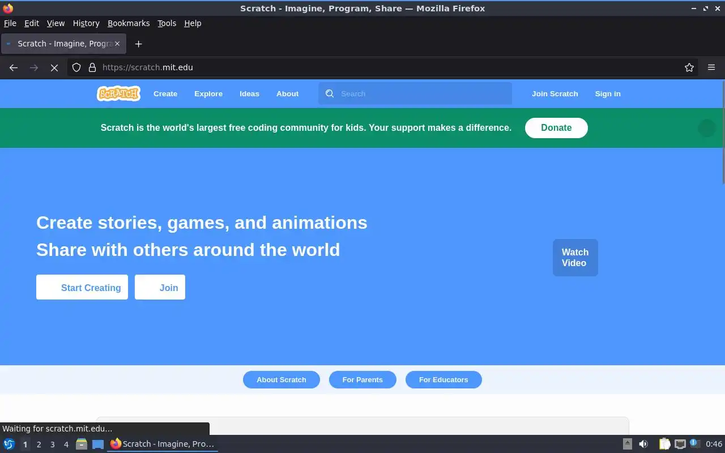Go back using the browser back arrow
Viewport: 725px width, 453px height.
(x=14, y=67)
